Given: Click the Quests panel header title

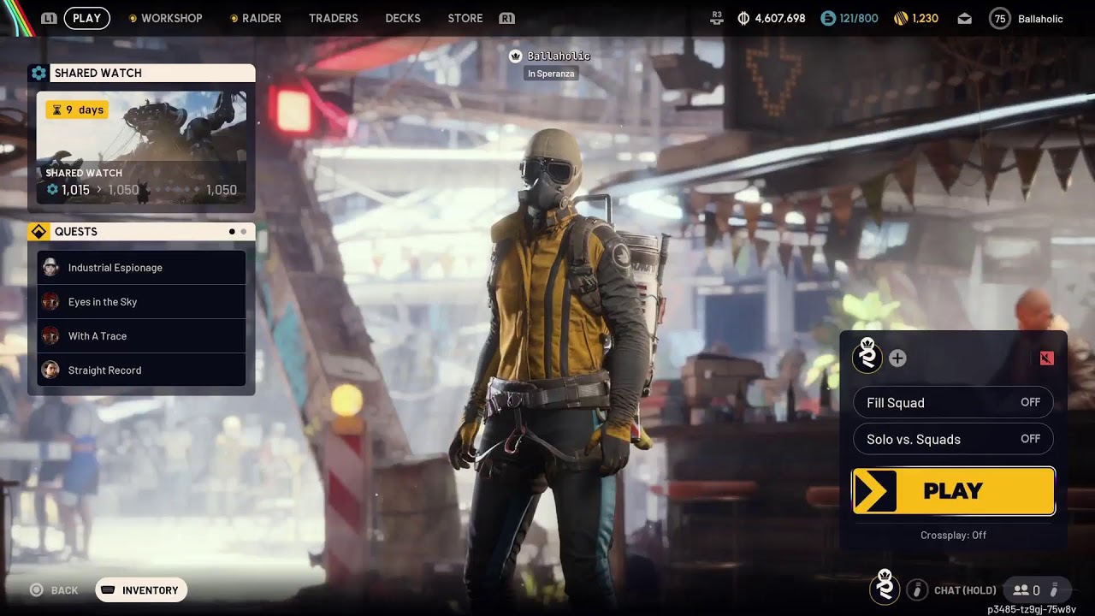Looking at the screenshot, I should 76,232.
